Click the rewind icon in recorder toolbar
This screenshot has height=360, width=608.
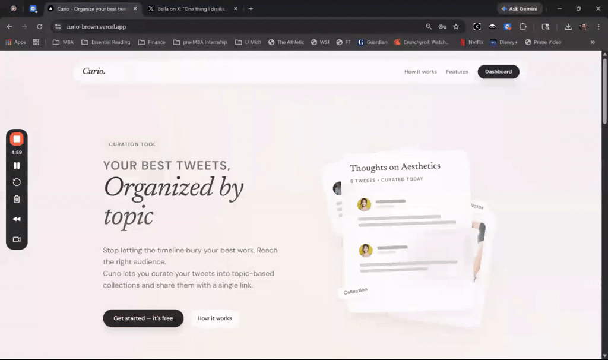pos(17,219)
